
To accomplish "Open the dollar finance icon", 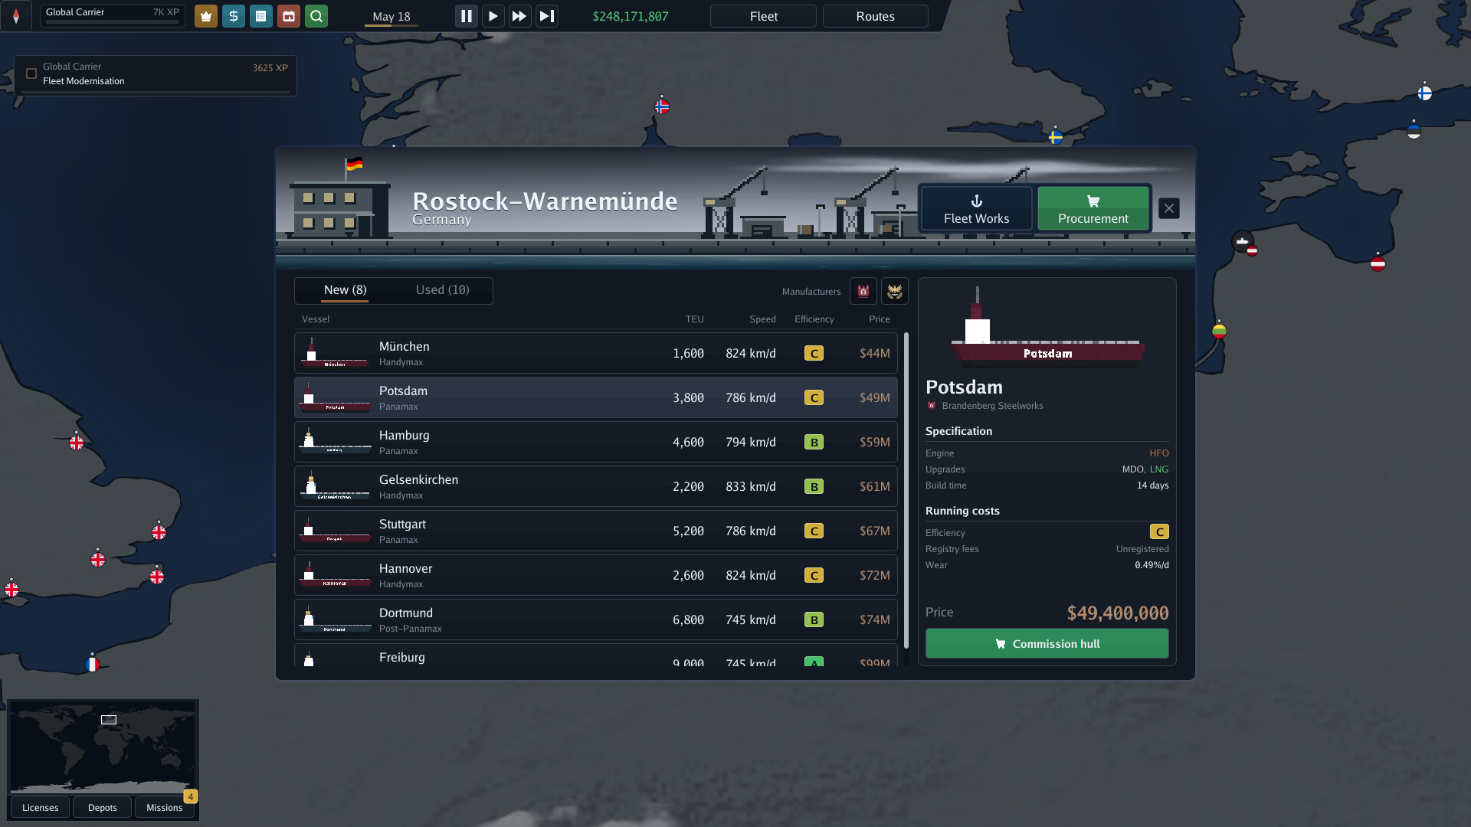I will [x=233, y=16].
